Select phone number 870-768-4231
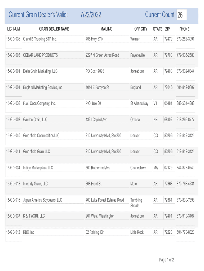 [185, 184]
